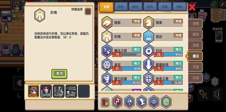Click the eye icon in hotbar

coord(154,102)
